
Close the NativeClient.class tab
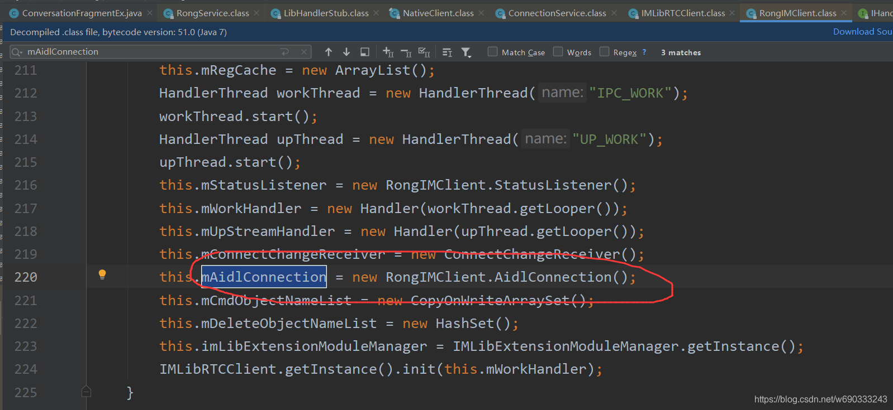tap(482, 13)
